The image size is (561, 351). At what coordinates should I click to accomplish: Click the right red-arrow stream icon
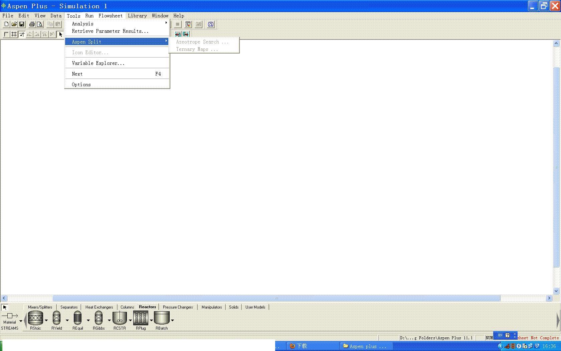click(x=186, y=34)
